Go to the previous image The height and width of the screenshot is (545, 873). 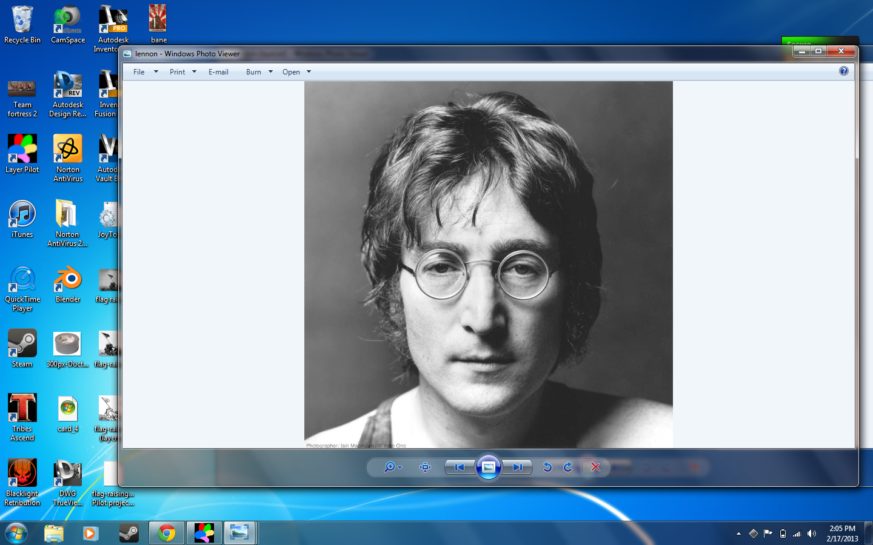click(x=460, y=467)
